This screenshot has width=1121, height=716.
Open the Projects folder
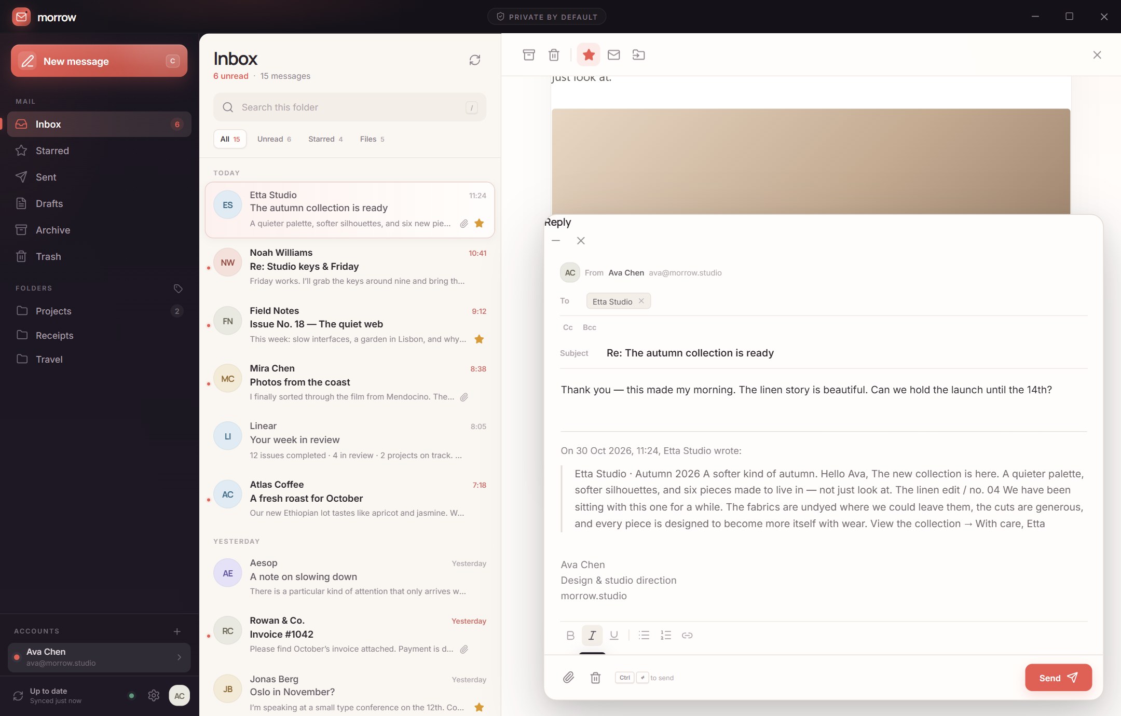(99, 311)
